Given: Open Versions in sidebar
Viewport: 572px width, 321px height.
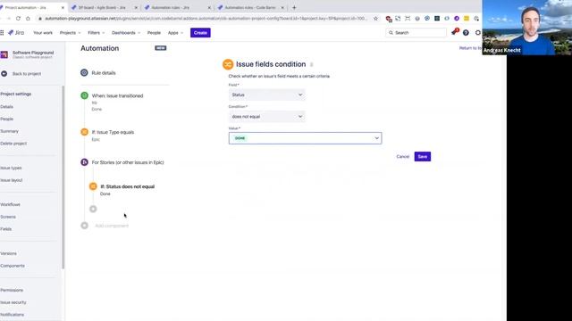Looking at the screenshot, I should (x=8, y=253).
